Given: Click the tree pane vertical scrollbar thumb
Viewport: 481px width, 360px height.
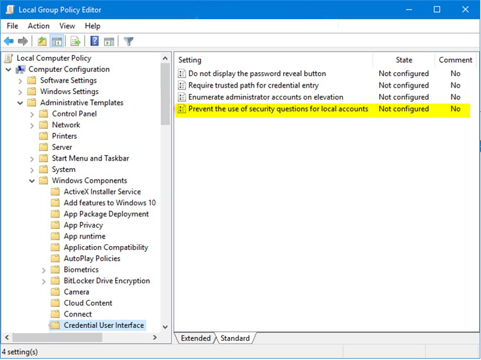Looking at the screenshot, I should [165, 94].
